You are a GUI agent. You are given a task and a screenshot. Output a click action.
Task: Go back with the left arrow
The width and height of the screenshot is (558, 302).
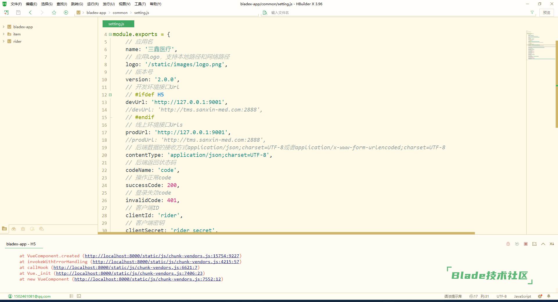tap(30, 12)
